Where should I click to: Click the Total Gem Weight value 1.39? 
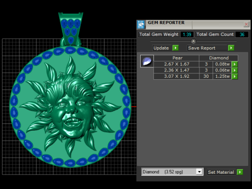[x=187, y=35]
